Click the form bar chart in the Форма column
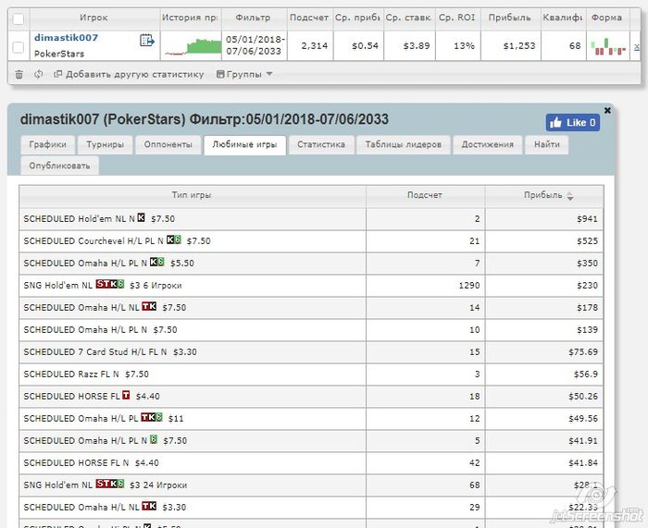The width and height of the screenshot is (648, 528). pos(608,46)
